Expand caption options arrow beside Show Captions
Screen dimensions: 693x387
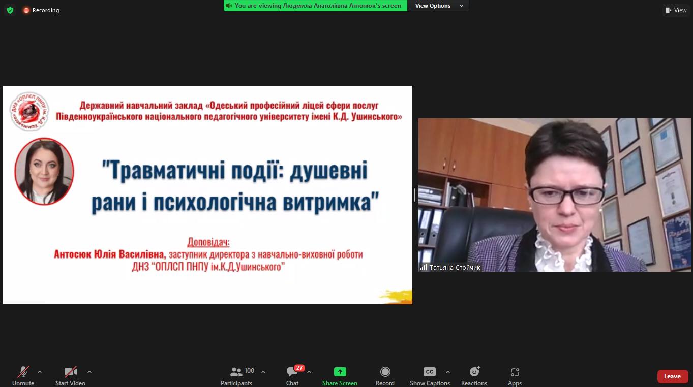pos(447,372)
